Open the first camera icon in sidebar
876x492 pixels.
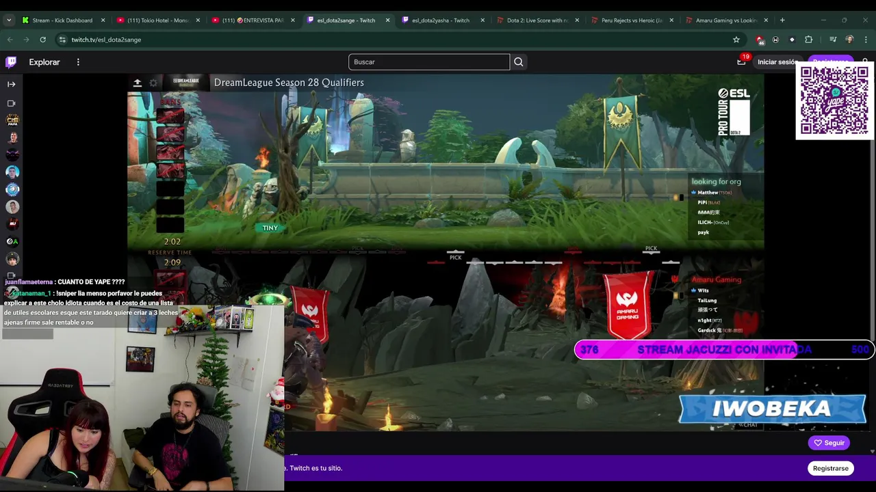11,103
